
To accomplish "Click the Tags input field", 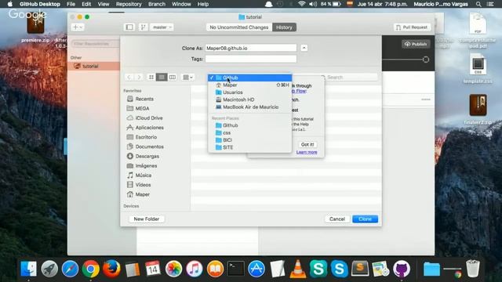I will point(251,59).
